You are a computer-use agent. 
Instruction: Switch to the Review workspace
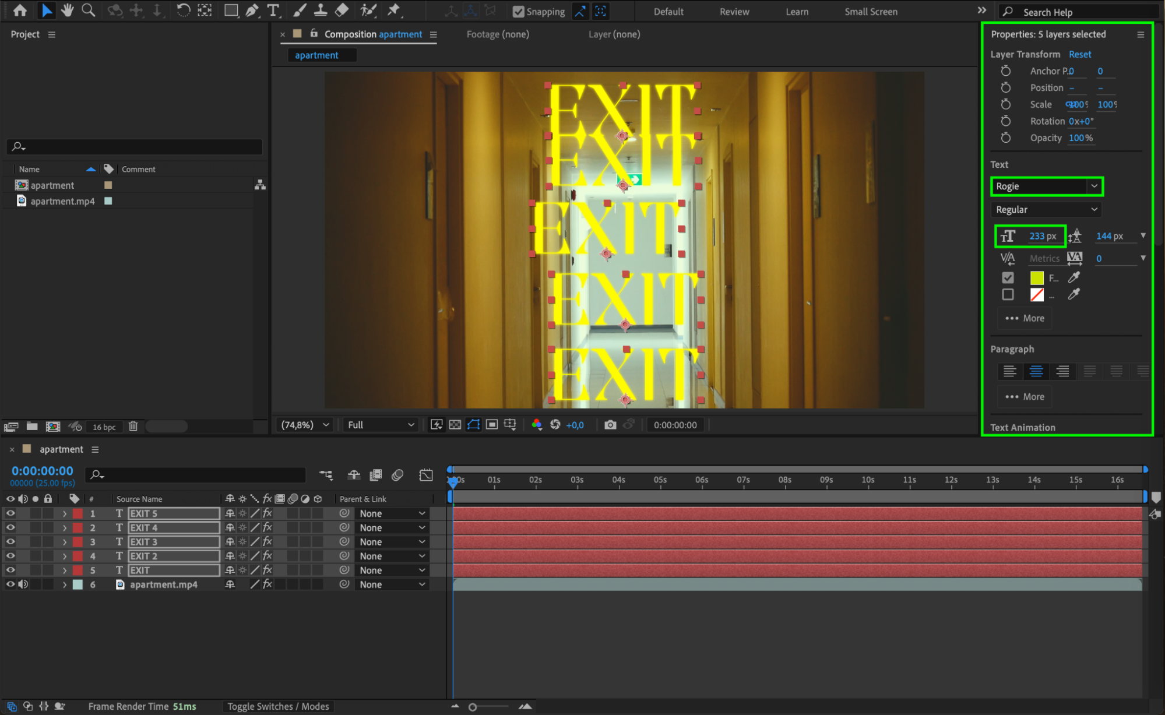coord(734,12)
